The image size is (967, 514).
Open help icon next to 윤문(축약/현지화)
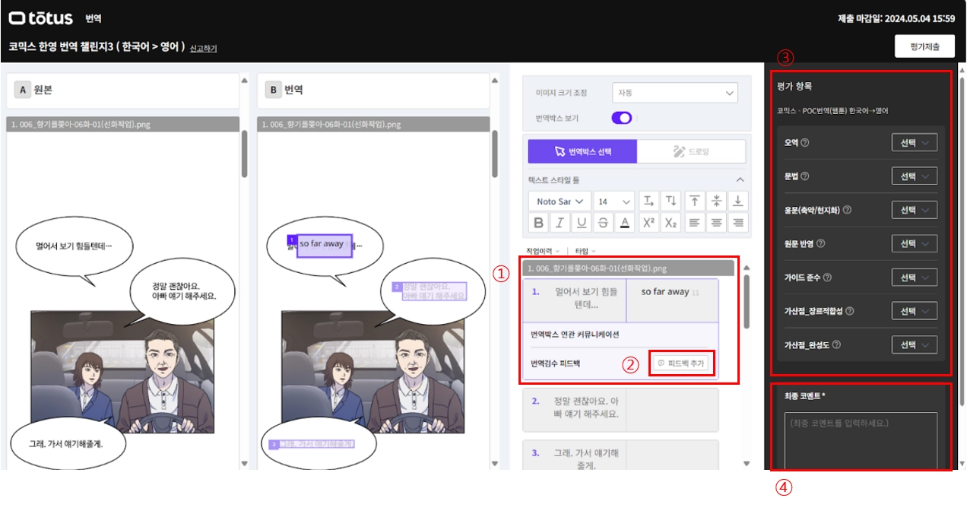coord(847,210)
